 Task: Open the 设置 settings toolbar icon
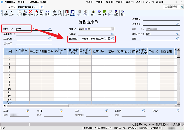116,13
